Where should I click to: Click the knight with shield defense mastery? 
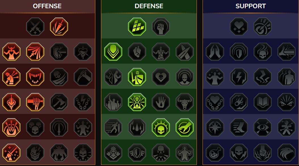[x=137, y=77]
